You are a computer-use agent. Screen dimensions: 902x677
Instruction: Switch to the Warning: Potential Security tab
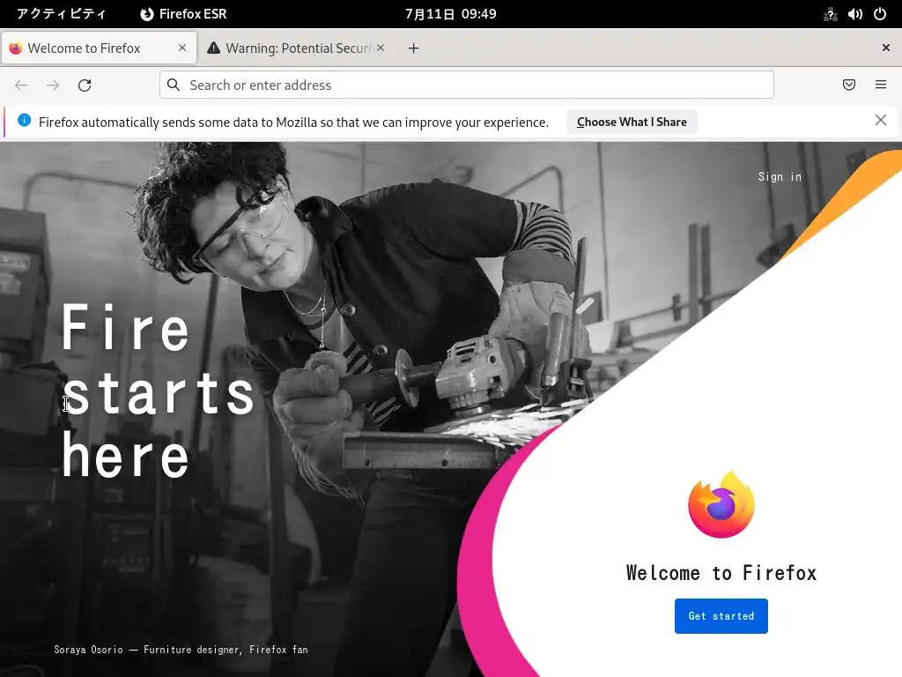296,48
